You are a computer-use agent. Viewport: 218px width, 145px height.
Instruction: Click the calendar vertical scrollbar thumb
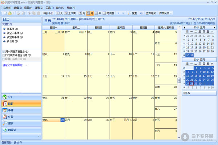point(179,80)
